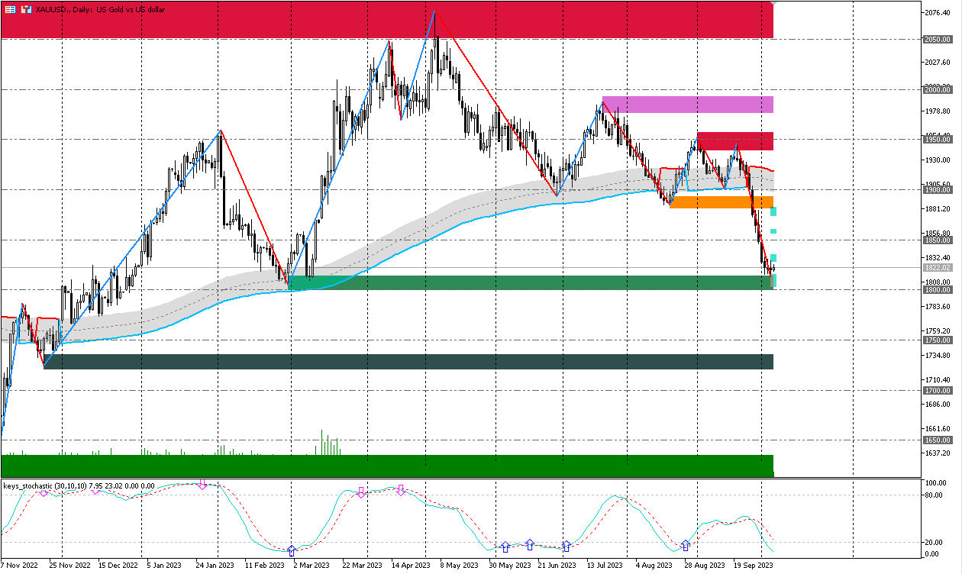Click the 1637.20 price scale value

click(936, 453)
